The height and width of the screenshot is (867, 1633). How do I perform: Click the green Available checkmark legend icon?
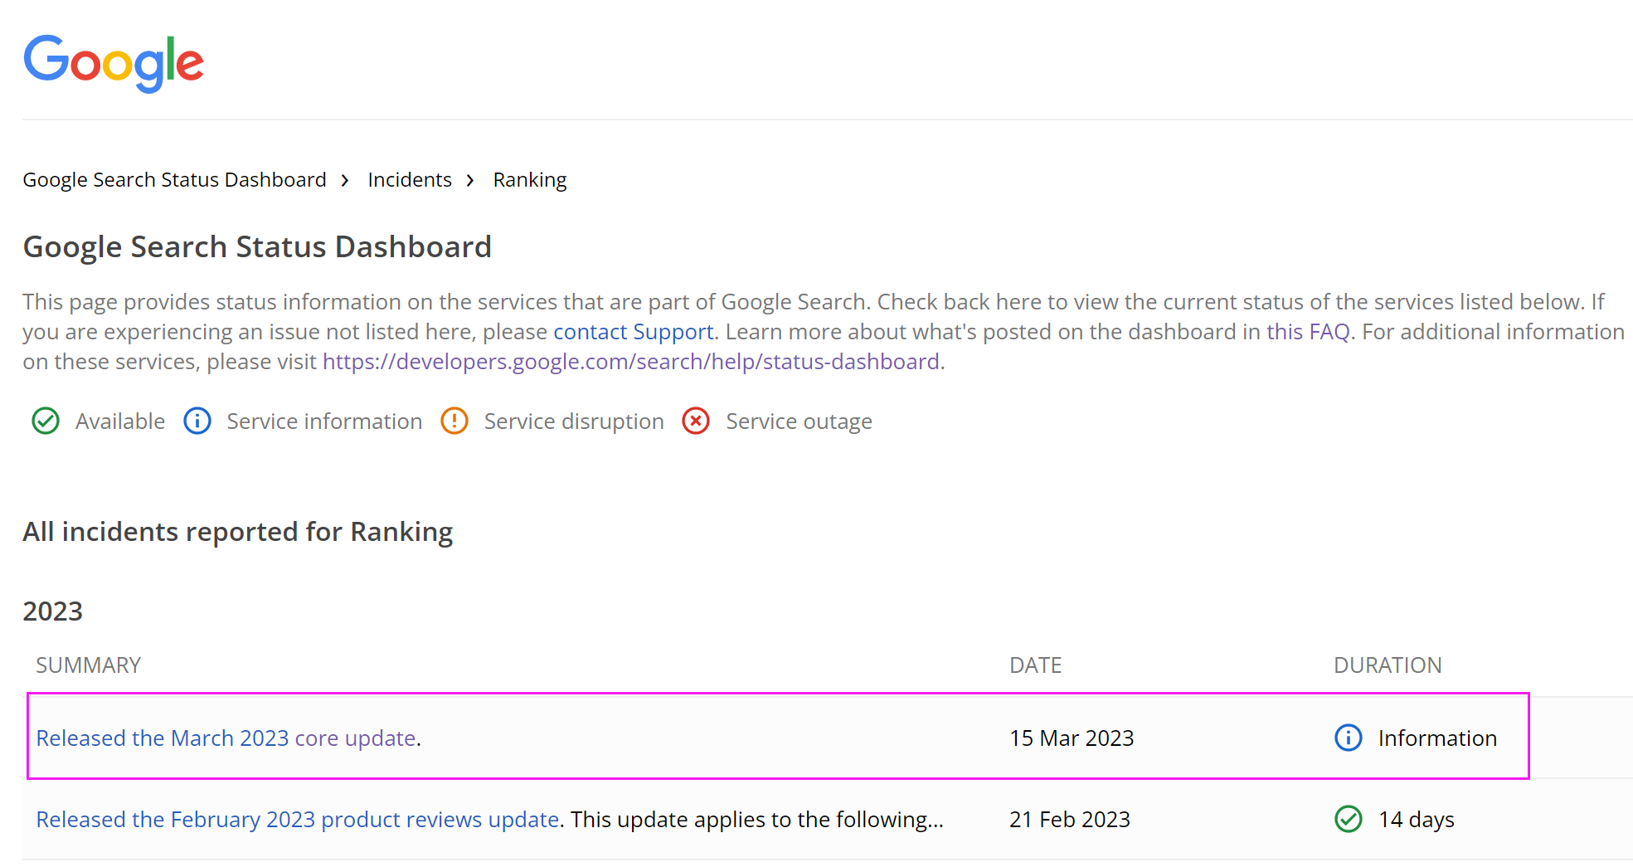point(46,421)
